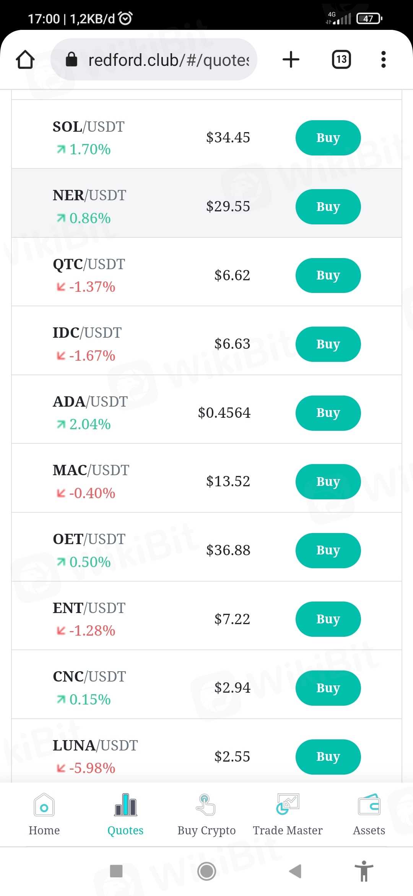Open the Assets wallet tab

[x=369, y=814]
